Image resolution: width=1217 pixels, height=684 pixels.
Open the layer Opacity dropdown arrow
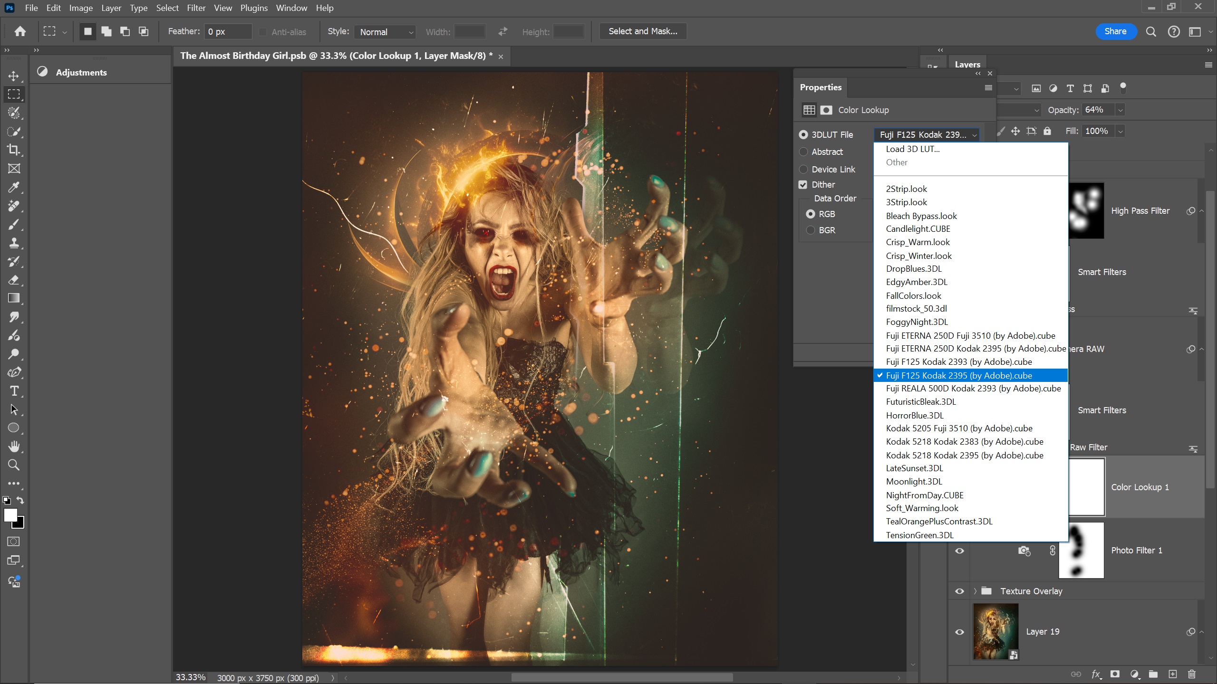pyautogui.click(x=1120, y=110)
